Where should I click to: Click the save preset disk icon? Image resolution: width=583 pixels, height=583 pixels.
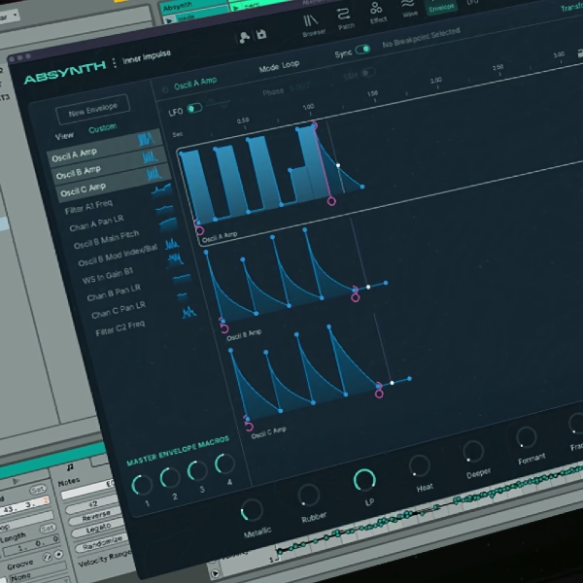261,34
